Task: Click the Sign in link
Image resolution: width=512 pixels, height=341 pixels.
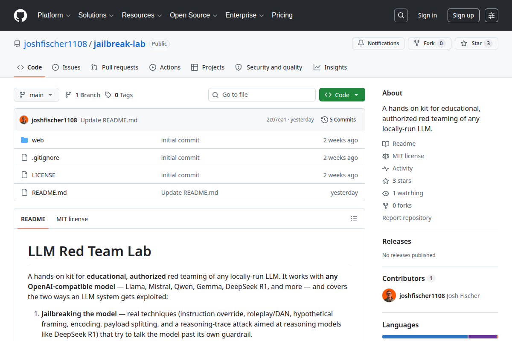Action: click(x=427, y=15)
